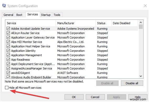Click the services list scrollbar thumb
Image resolution: width=149 pixels, height=102 pixels.
[x=141, y=27]
